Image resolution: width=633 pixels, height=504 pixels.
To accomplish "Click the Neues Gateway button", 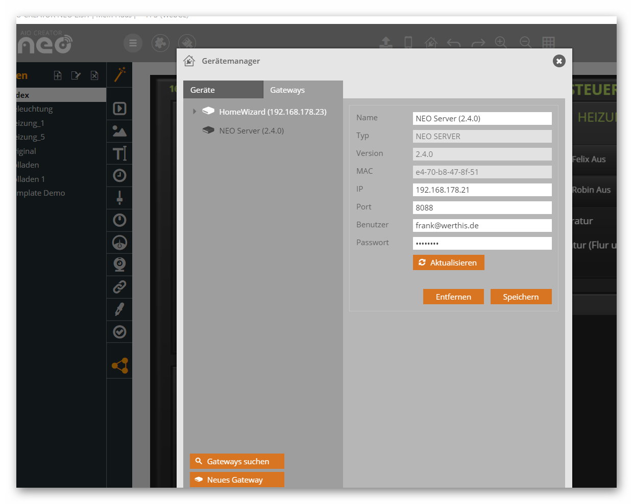I will click(x=237, y=480).
